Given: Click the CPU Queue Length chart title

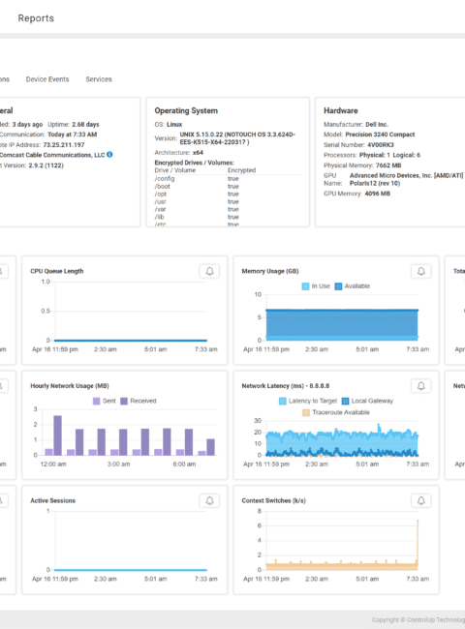Looking at the screenshot, I should tap(57, 271).
